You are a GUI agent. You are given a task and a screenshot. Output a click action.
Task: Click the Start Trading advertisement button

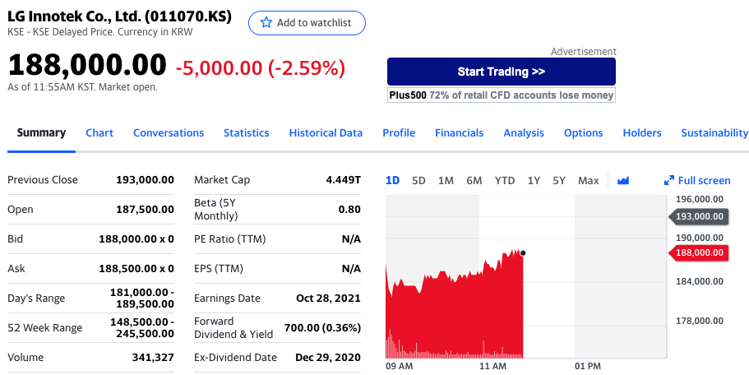[501, 72]
